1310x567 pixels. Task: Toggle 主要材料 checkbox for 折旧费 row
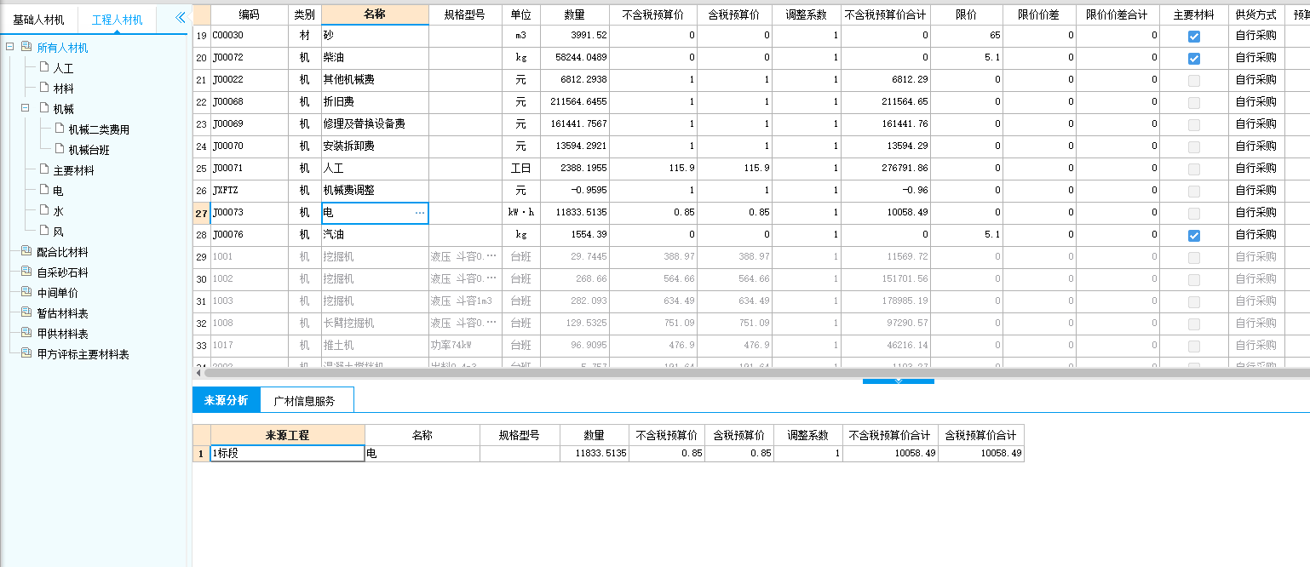tap(1194, 103)
